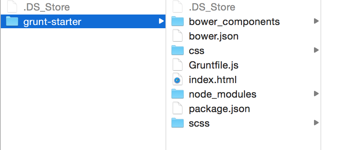Select the index.html file name

coord(213,79)
